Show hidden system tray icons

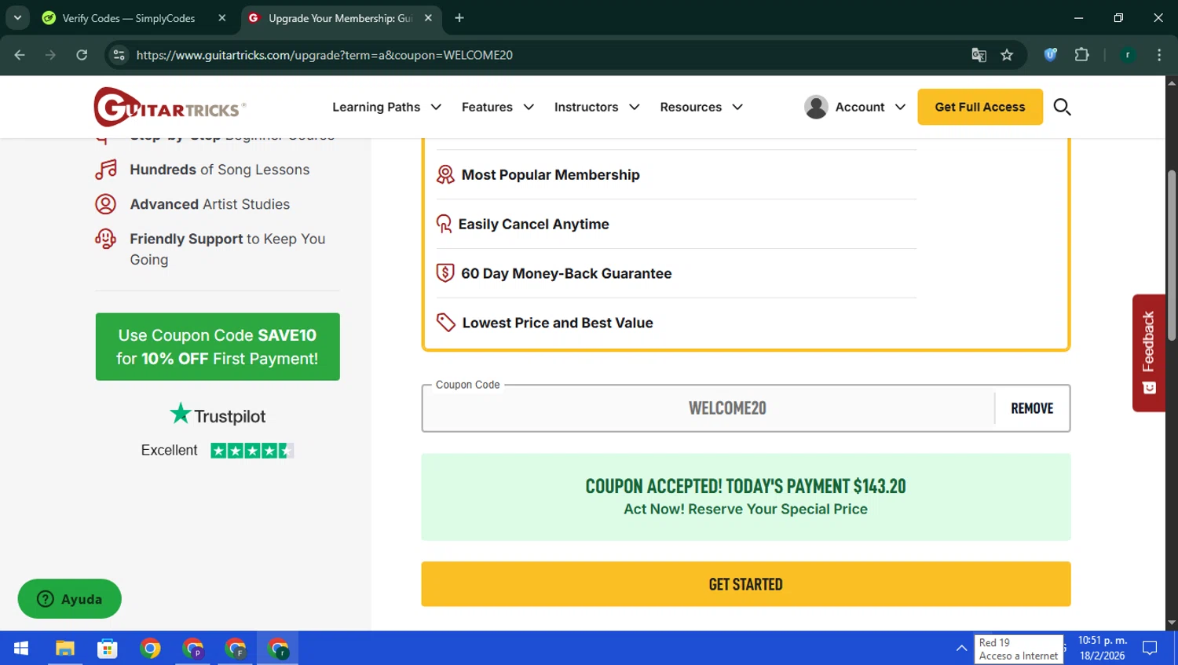pyautogui.click(x=961, y=649)
